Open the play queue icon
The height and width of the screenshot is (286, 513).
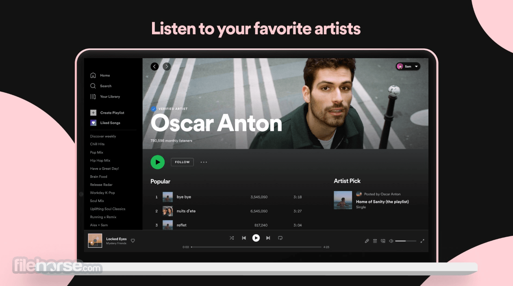(375, 241)
